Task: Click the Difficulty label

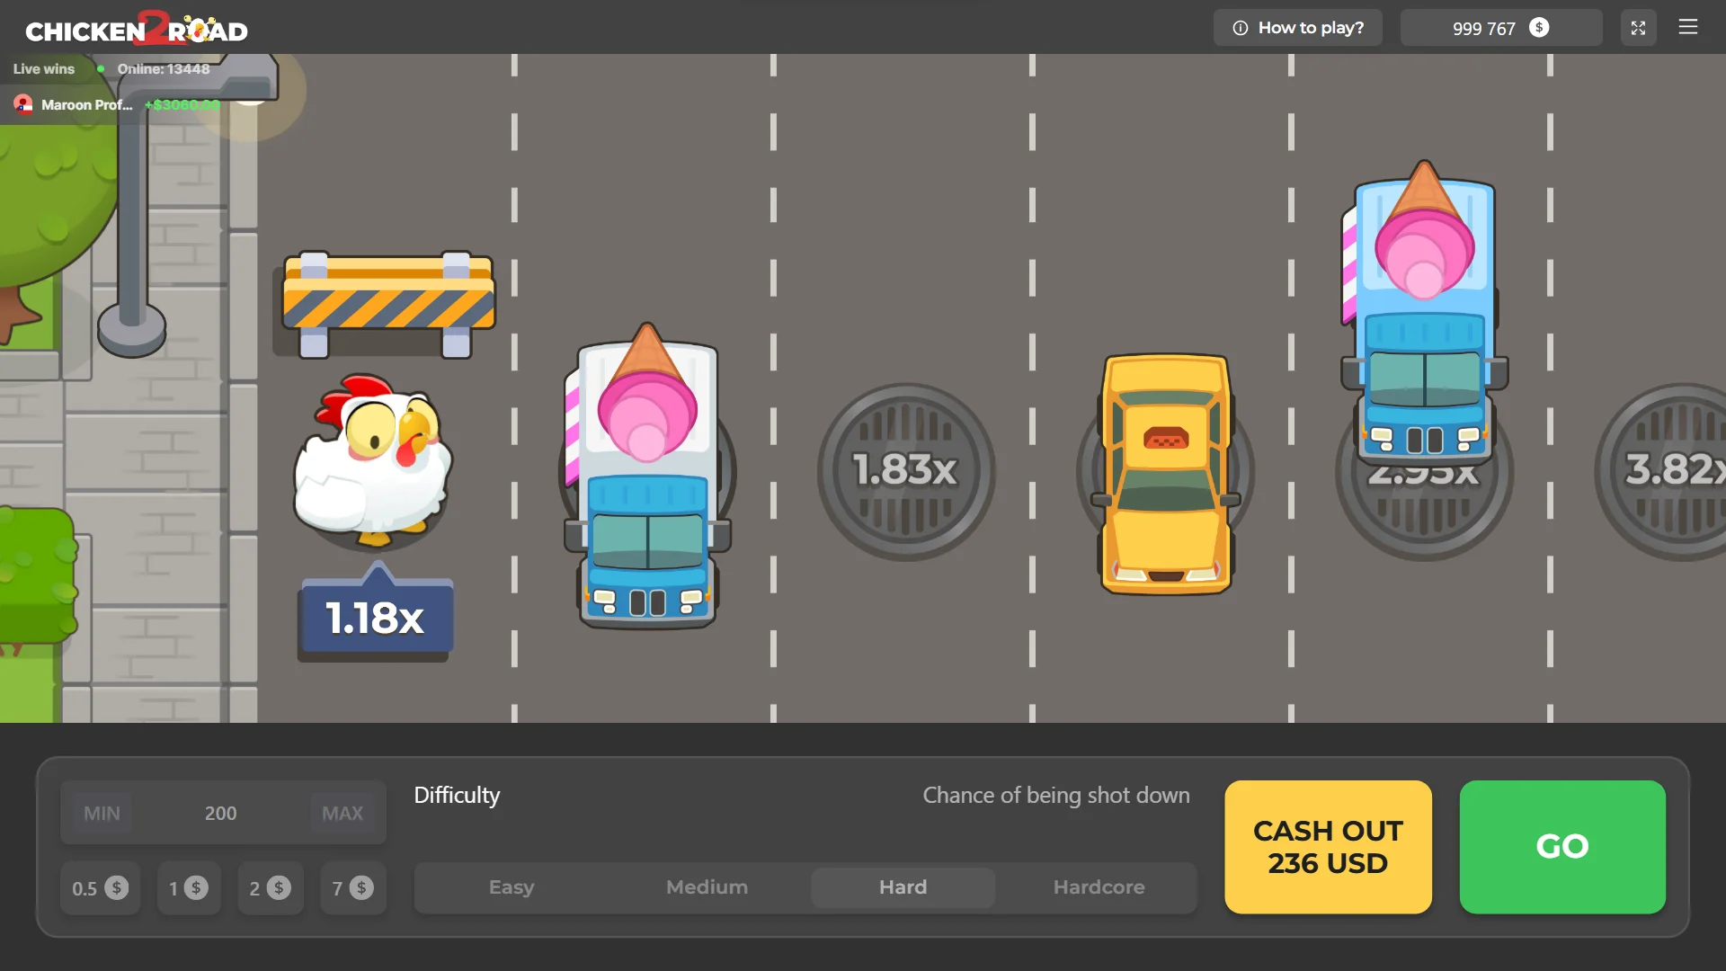Action: pos(457,796)
